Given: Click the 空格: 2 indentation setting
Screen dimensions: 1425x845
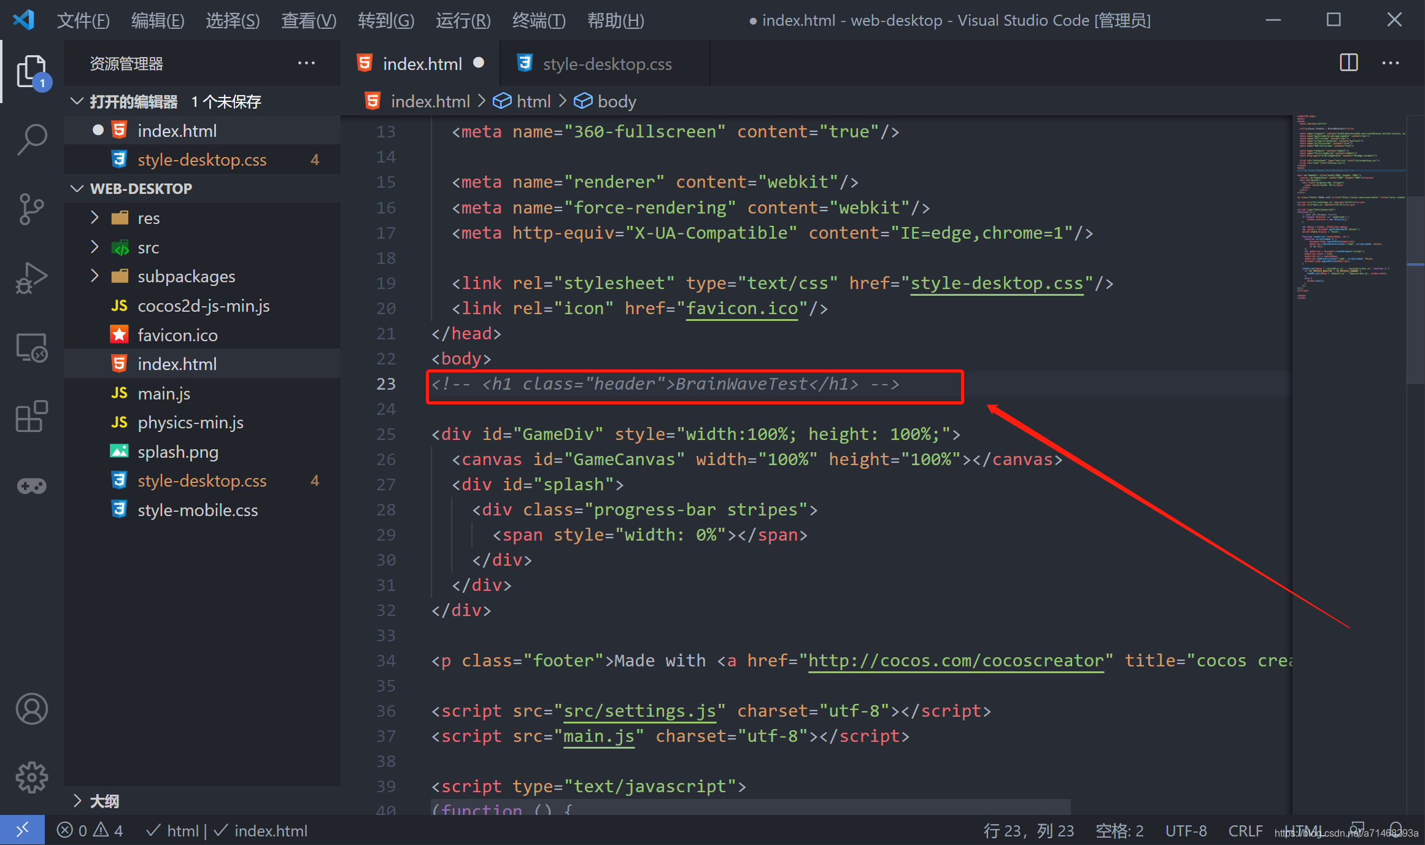Looking at the screenshot, I should coord(1119,830).
